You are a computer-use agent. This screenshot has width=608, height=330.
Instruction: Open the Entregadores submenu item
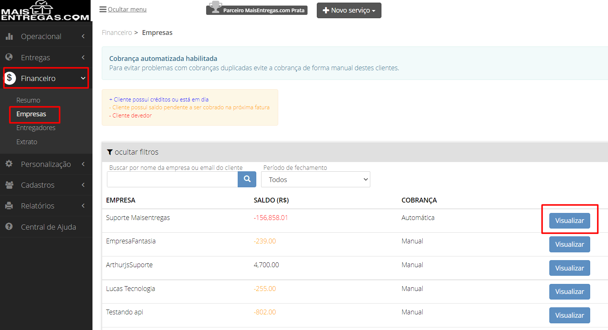coord(36,128)
